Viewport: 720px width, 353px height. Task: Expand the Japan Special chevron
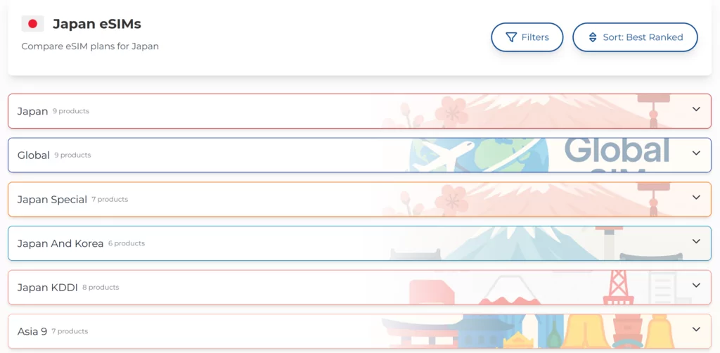point(696,198)
